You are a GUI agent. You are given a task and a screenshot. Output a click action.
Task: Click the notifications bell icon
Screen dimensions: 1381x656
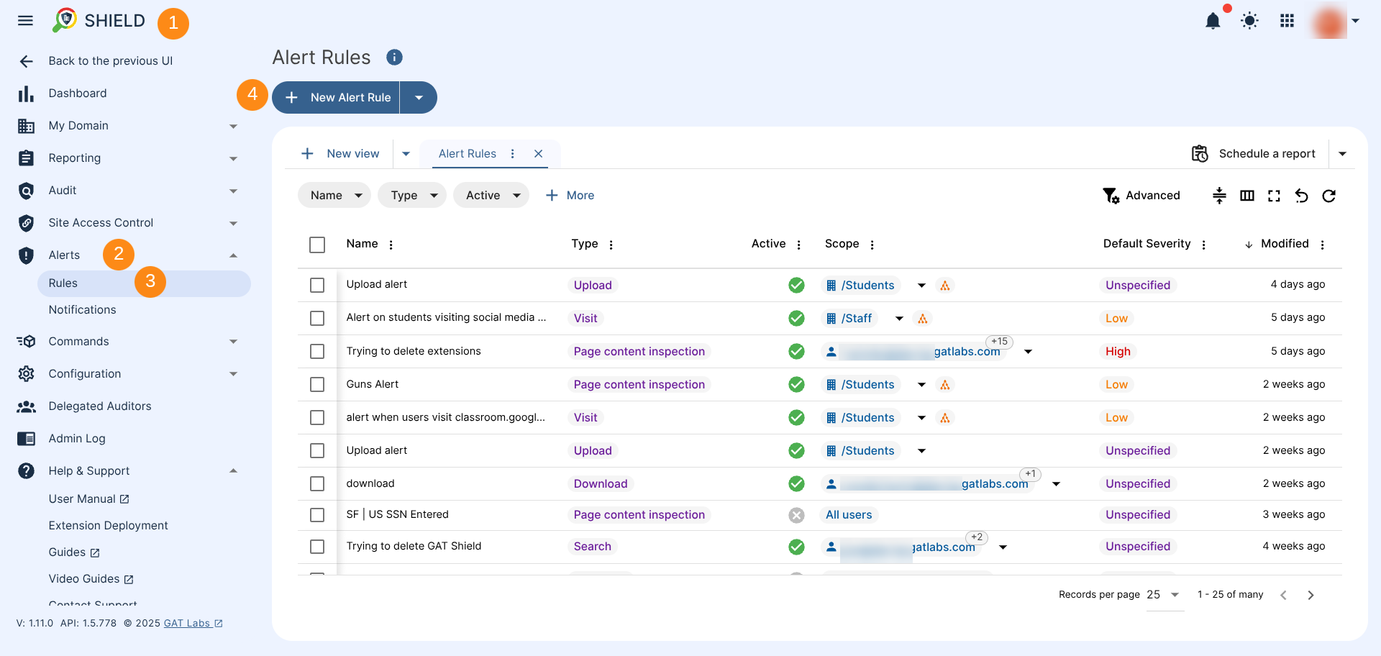pos(1213,21)
